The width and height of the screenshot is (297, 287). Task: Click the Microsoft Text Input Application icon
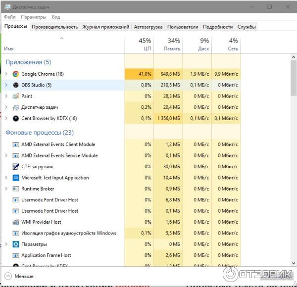click(16, 178)
